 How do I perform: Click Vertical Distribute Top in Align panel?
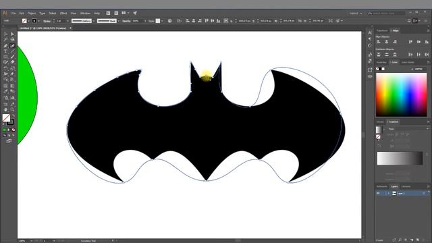379,55
